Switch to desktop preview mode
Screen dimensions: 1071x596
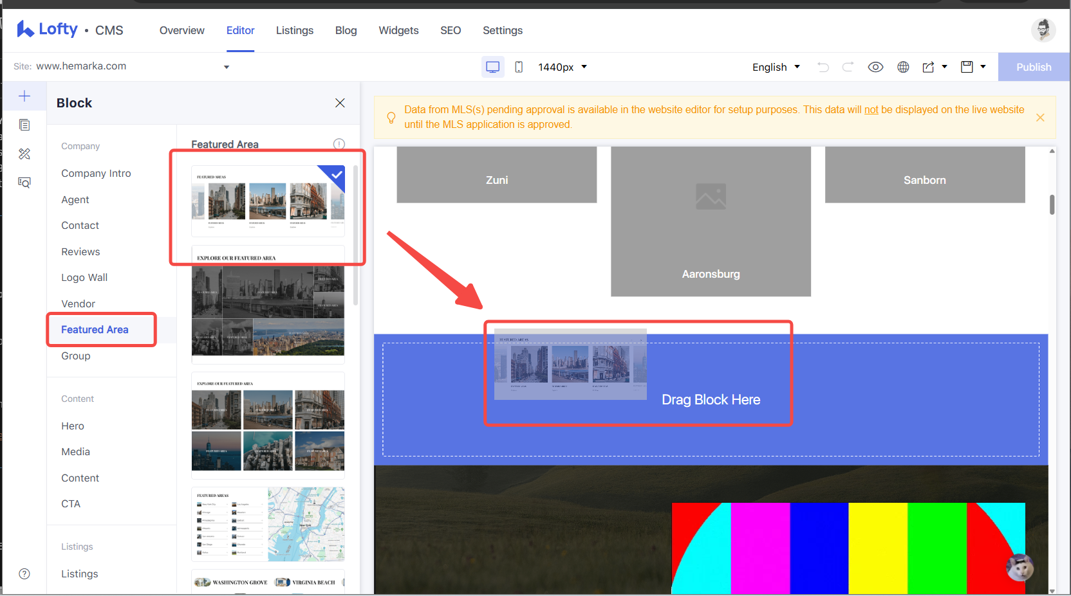click(493, 67)
